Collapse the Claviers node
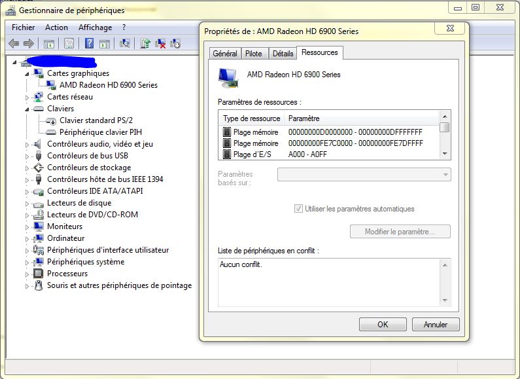The height and width of the screenshot is (379, 520). (27, 109)
